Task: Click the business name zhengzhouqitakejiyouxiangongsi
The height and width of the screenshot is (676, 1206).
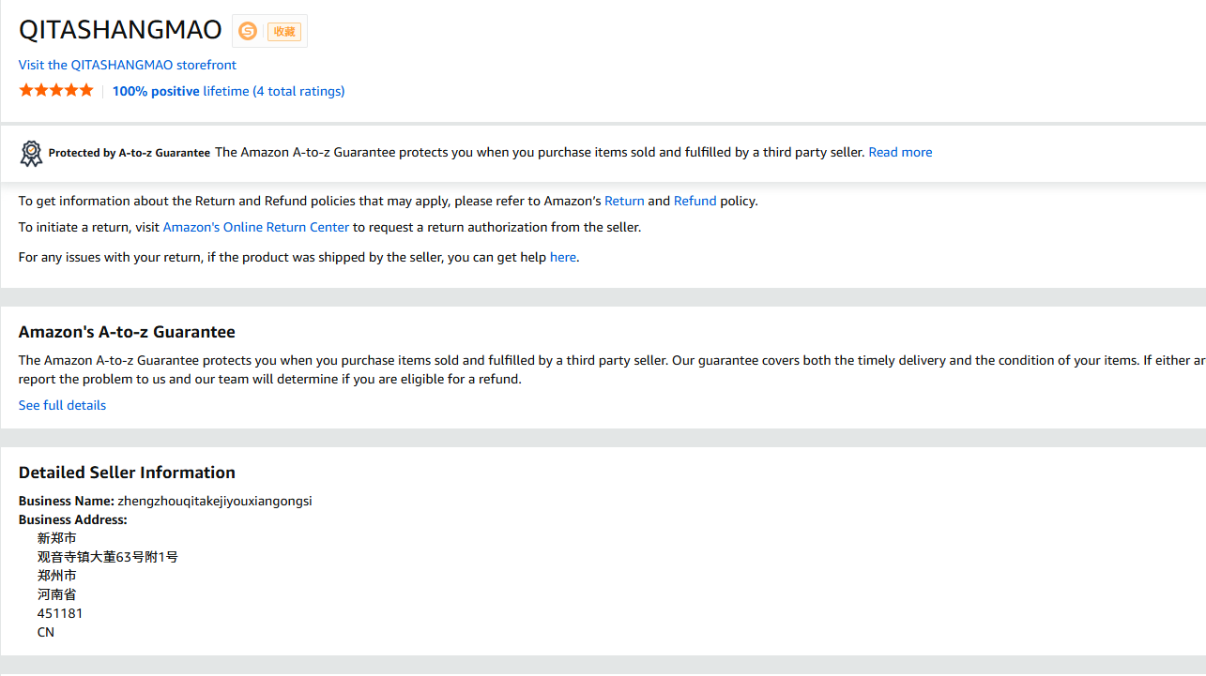Action: [x=214, y=501]
